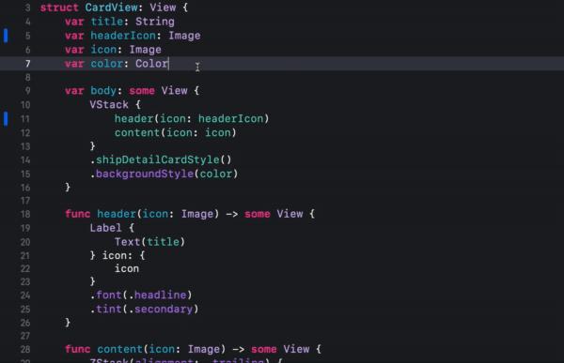Click '.headline' in the font modifier

tap(158, 295)
